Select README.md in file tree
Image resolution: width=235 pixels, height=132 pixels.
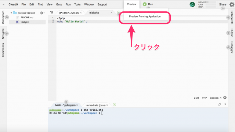tap(27, 18)
